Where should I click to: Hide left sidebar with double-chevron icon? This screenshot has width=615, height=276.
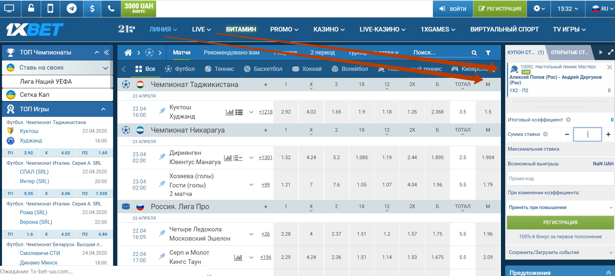tap(106, 52)
